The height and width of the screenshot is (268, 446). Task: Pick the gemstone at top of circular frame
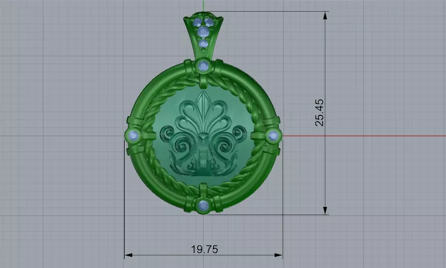(x=203, y=66)
